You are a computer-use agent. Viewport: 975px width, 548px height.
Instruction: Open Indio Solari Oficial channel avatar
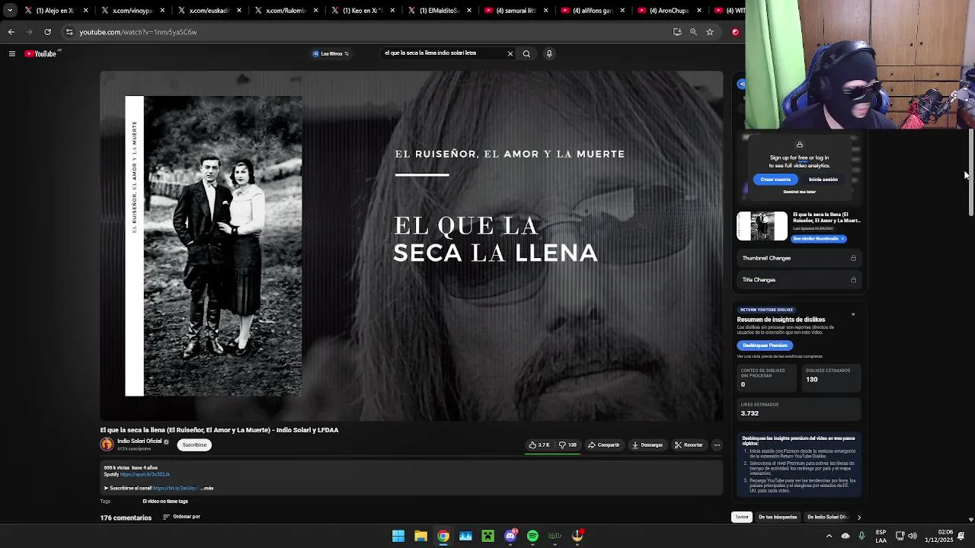(x=107, y=444)
